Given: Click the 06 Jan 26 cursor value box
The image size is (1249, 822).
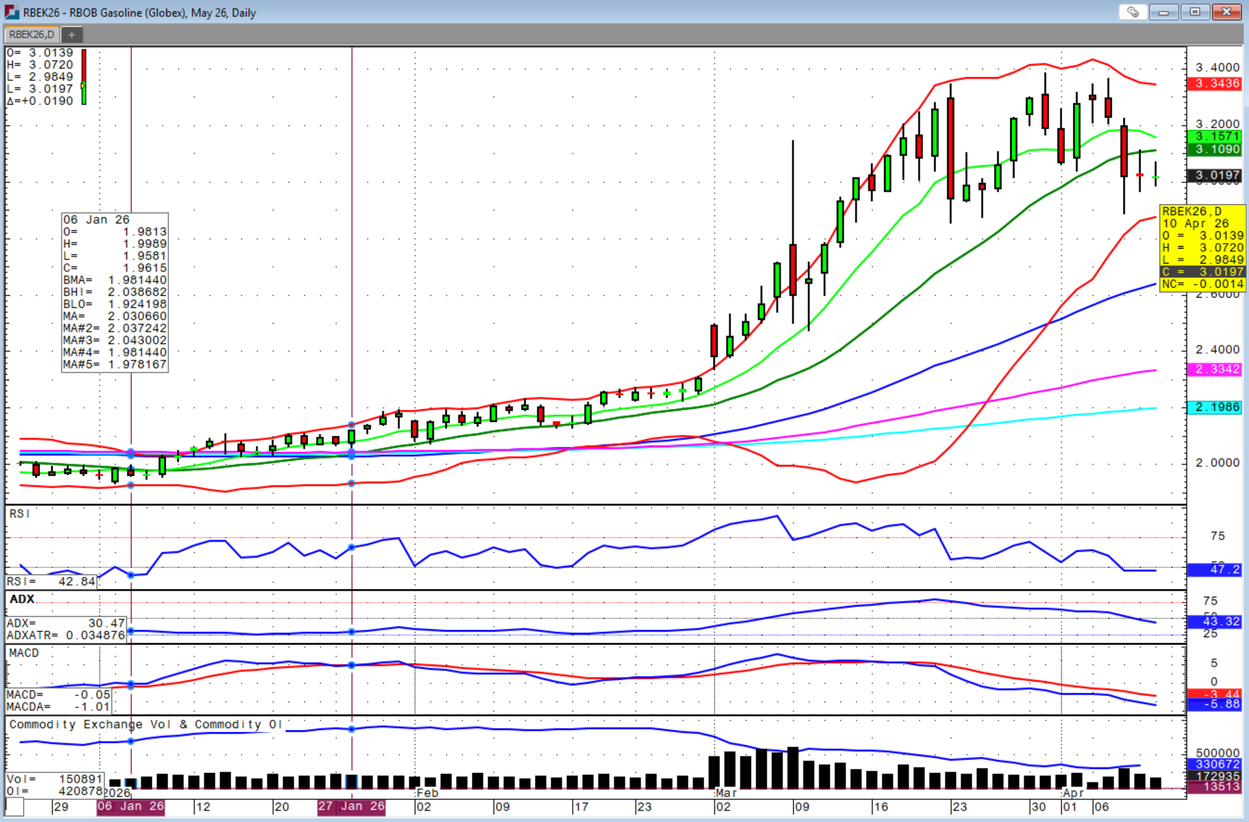Looking at the screenshot, I should pyautogui.click(x=115, y=292).
